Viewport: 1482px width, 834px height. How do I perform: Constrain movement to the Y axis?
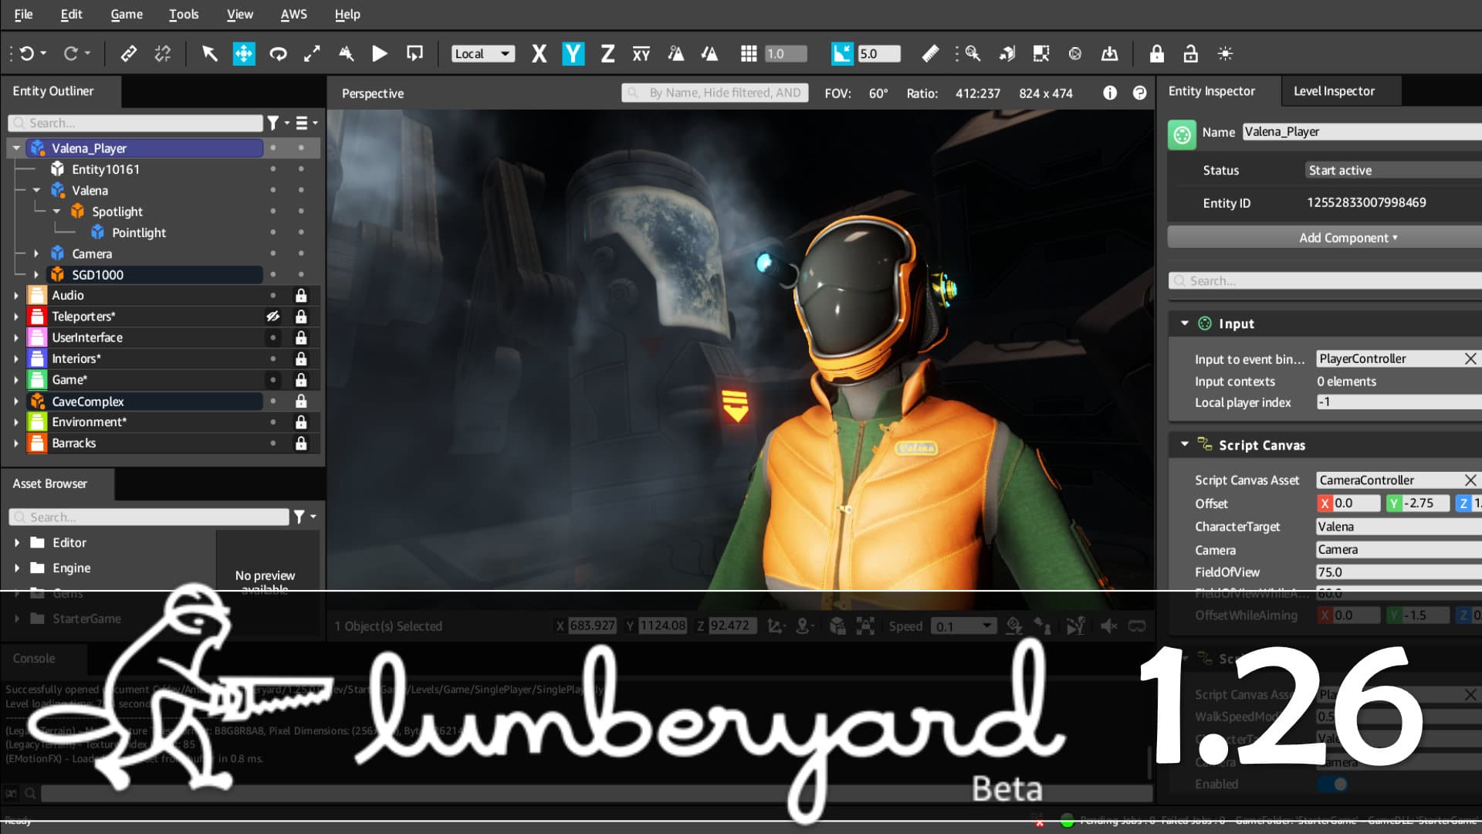[574, 54]
